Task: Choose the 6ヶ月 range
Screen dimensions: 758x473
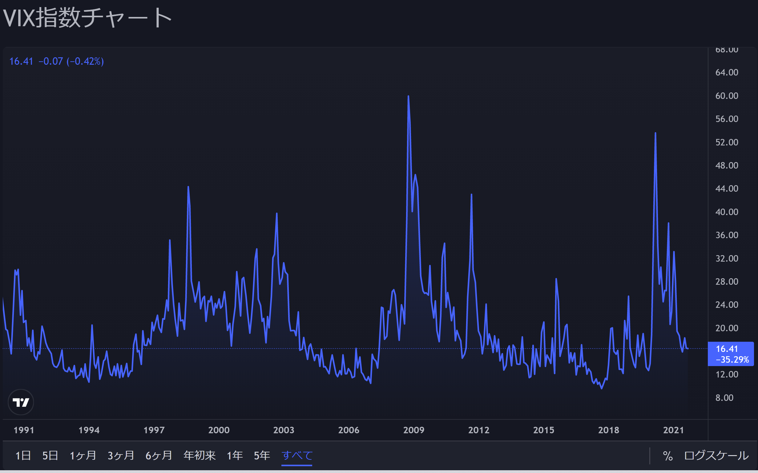Action: coord(159,455)
